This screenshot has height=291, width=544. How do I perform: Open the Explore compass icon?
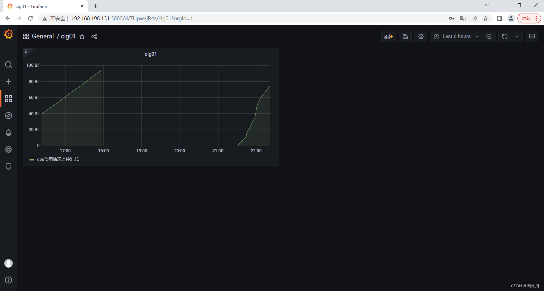(x=8, y=116)
